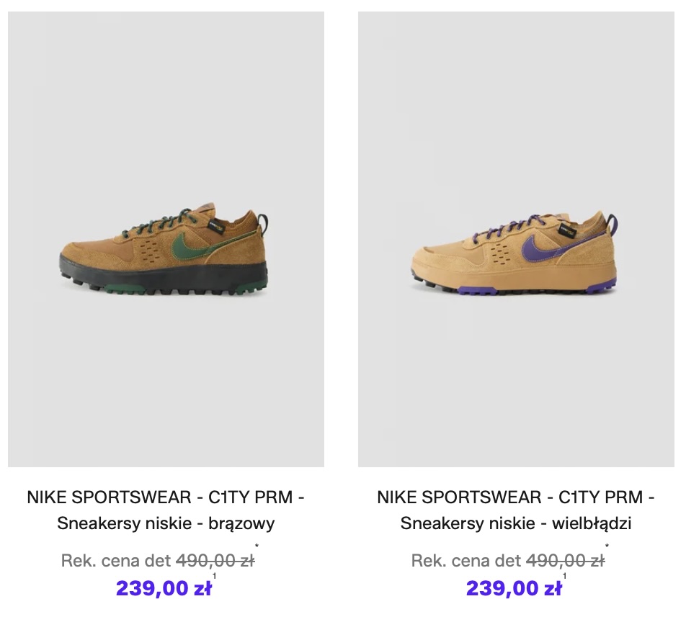
Task: Click the 'NIKE SPORTSWEAR - C1TY PRM' line above wielbłądzi
Action: 516,497
